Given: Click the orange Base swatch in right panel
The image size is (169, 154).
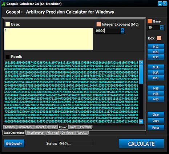Looking at the screenshot, I should [150, 21].
